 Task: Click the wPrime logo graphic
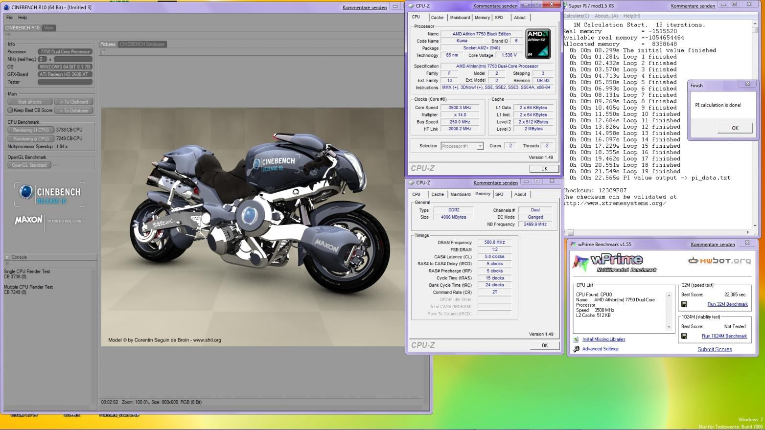[x=615, y=263]
